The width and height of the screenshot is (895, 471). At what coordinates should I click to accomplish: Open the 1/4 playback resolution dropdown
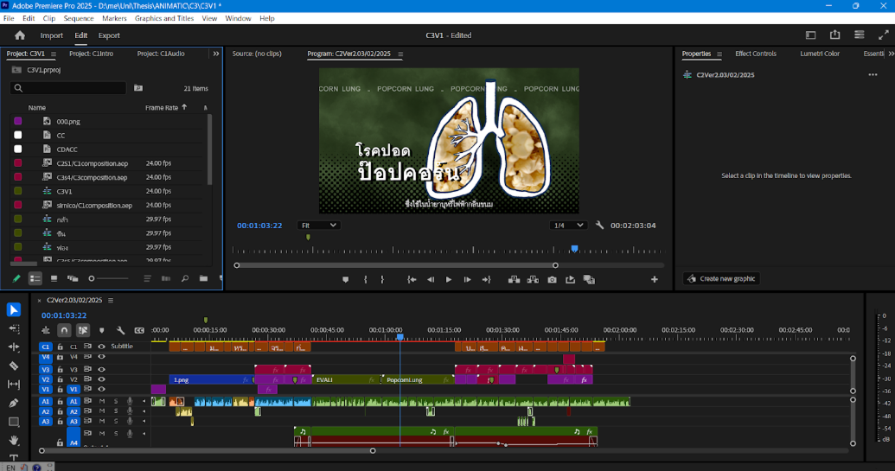click(568, 226)
